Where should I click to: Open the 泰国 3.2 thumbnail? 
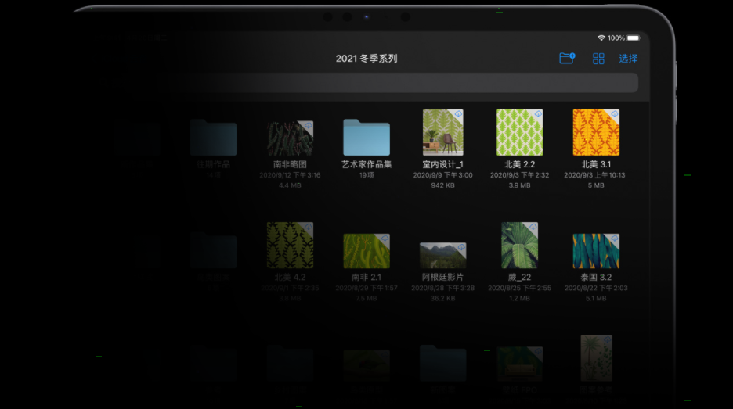point(595,250)
